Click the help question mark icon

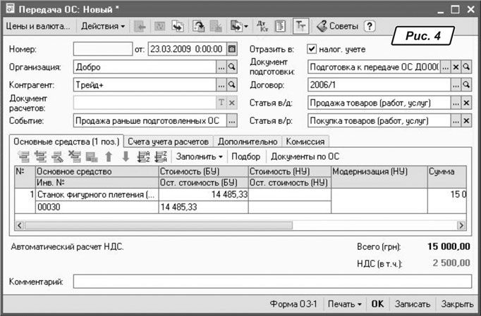369,26
